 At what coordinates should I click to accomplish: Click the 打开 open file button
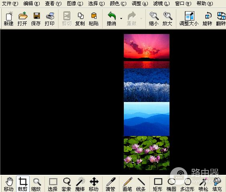pyautogui.click(x=22, y=19)
